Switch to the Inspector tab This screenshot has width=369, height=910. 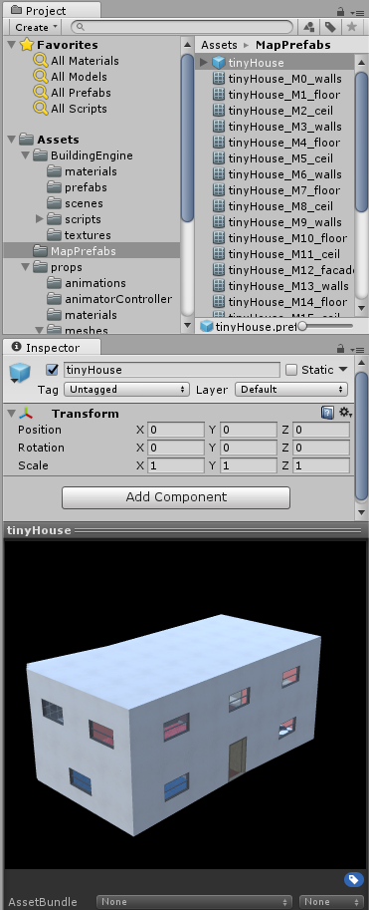(x=52, y=348)
